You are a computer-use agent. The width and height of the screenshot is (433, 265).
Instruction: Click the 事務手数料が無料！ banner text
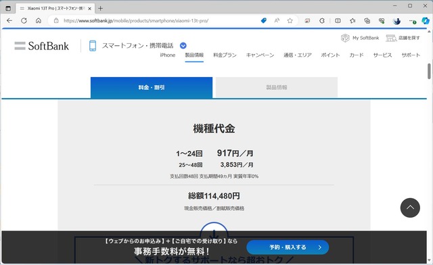pyautogui.click(x=171, y=251)
